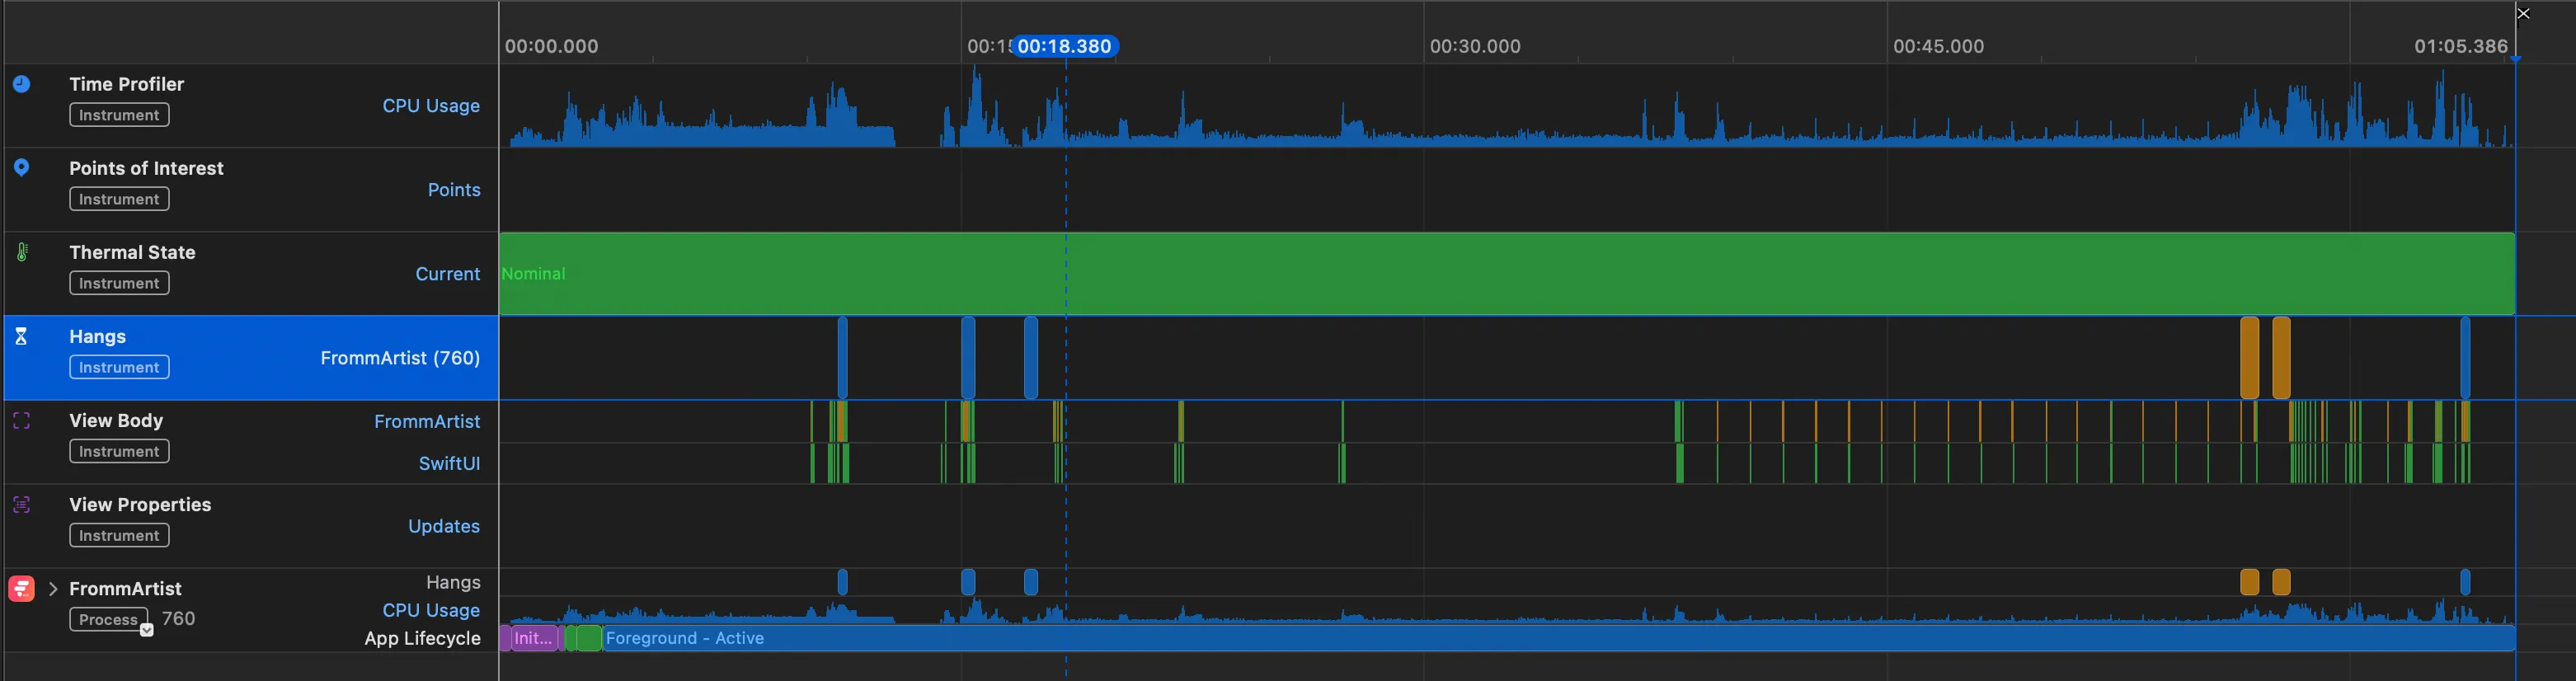2576x681 pixels.
Task: Click the Instrument badge under View Properties
Action: coord(119,535)
